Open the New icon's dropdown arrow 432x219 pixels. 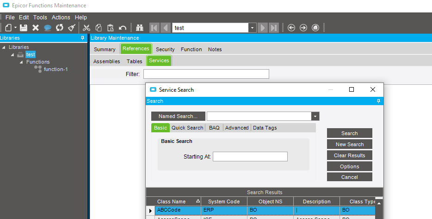pyautogui.click(x=15, y=28)
